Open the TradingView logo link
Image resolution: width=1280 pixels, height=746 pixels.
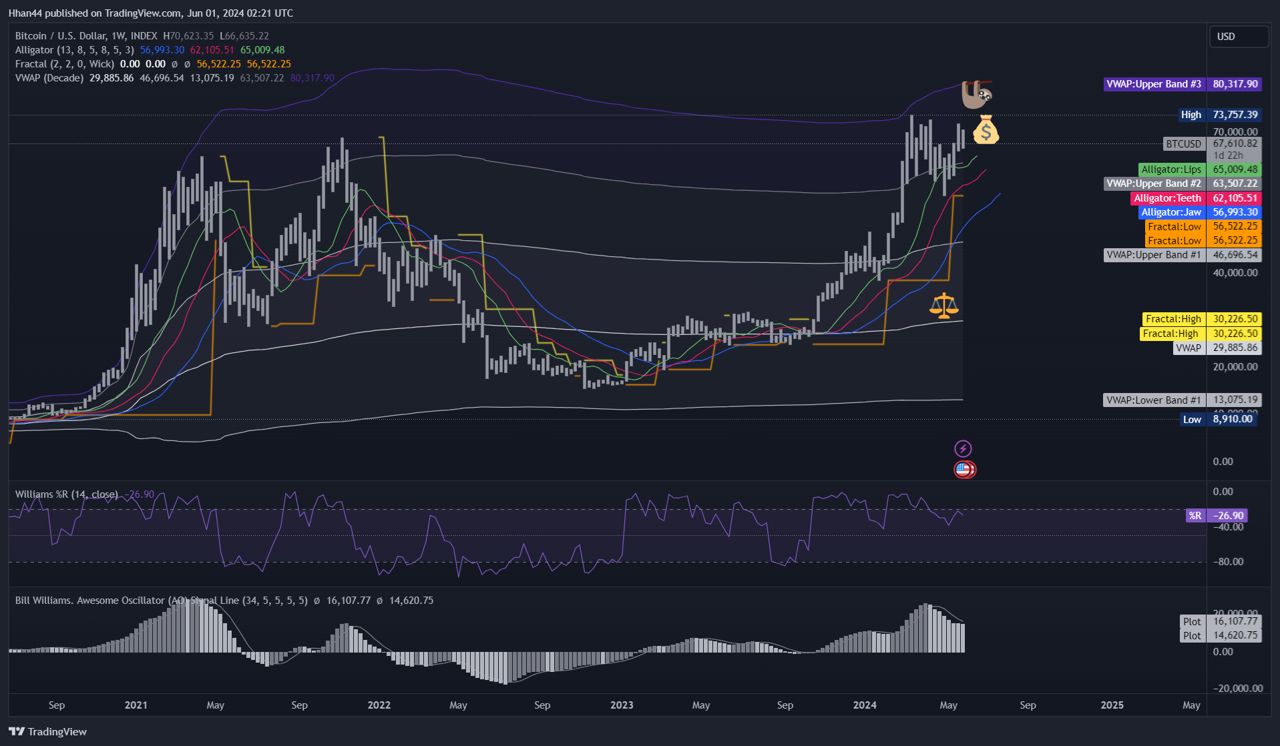pyautogui.click(x=48, y=731)
